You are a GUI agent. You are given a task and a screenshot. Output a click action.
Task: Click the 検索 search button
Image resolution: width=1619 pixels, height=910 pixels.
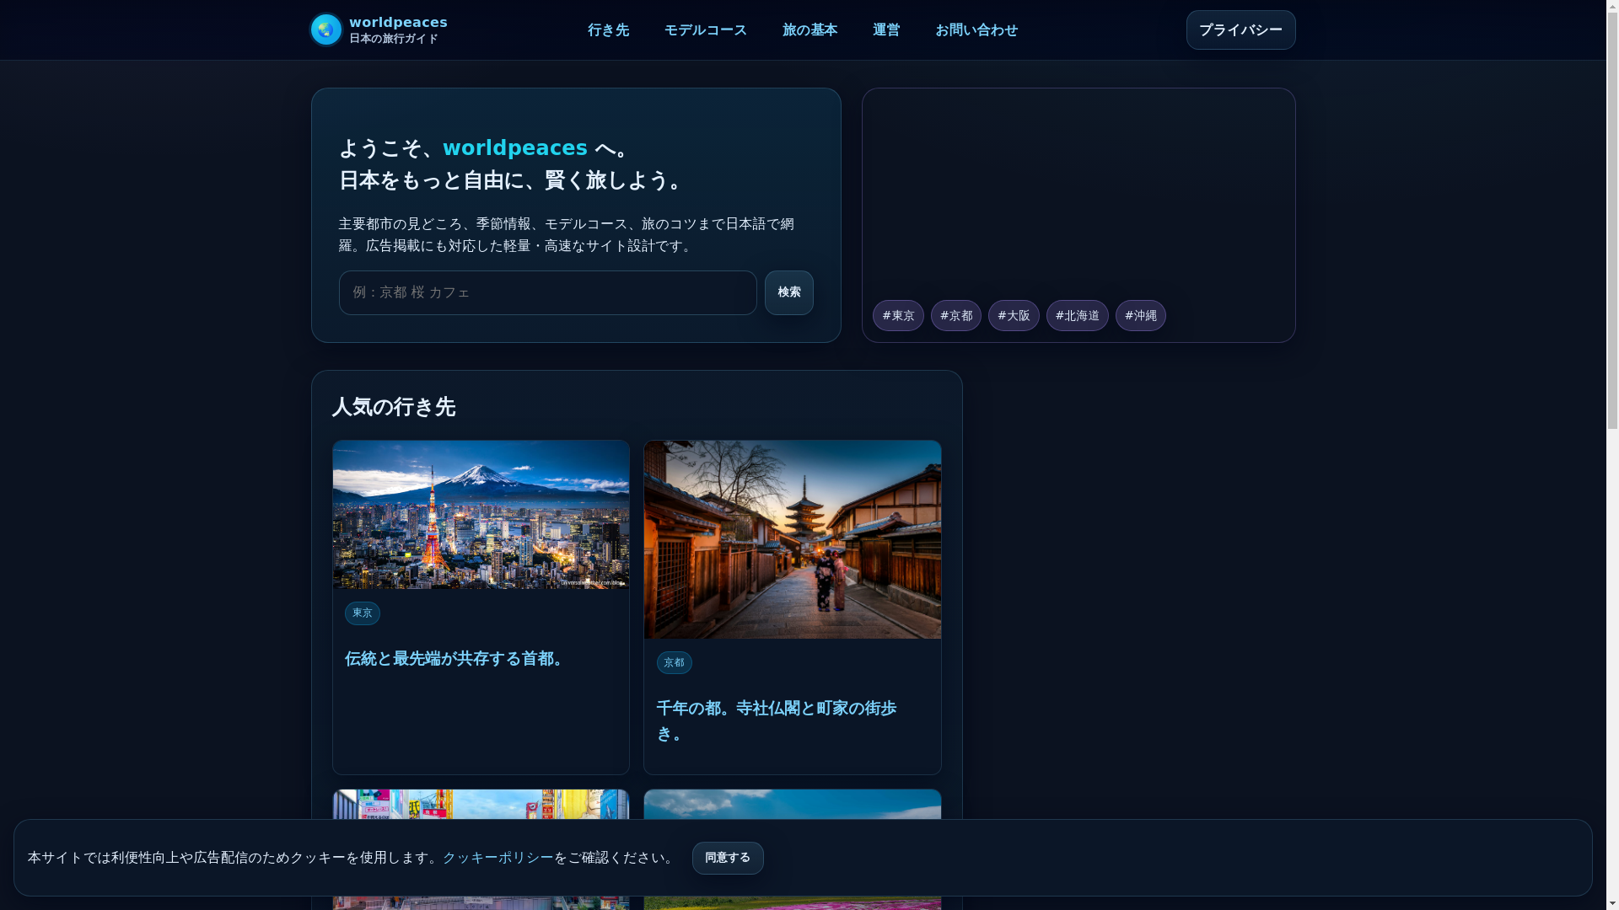pos(789,292)
